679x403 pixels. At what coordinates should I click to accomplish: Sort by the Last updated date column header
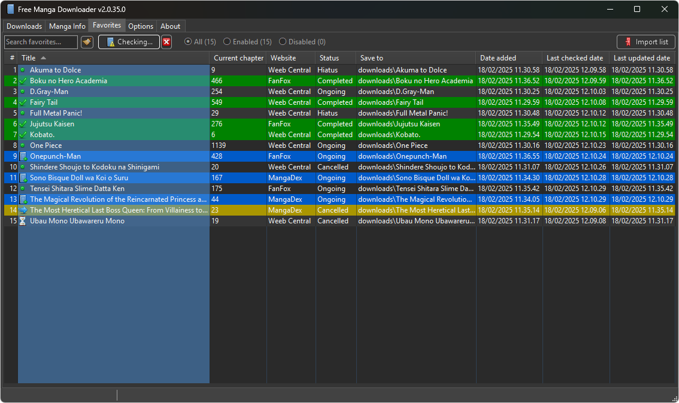click(x=642, y=58)
